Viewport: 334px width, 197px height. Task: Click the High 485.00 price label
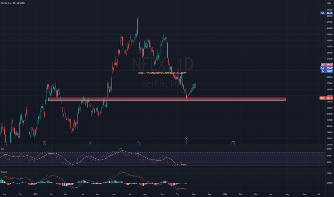pos(326,13)
